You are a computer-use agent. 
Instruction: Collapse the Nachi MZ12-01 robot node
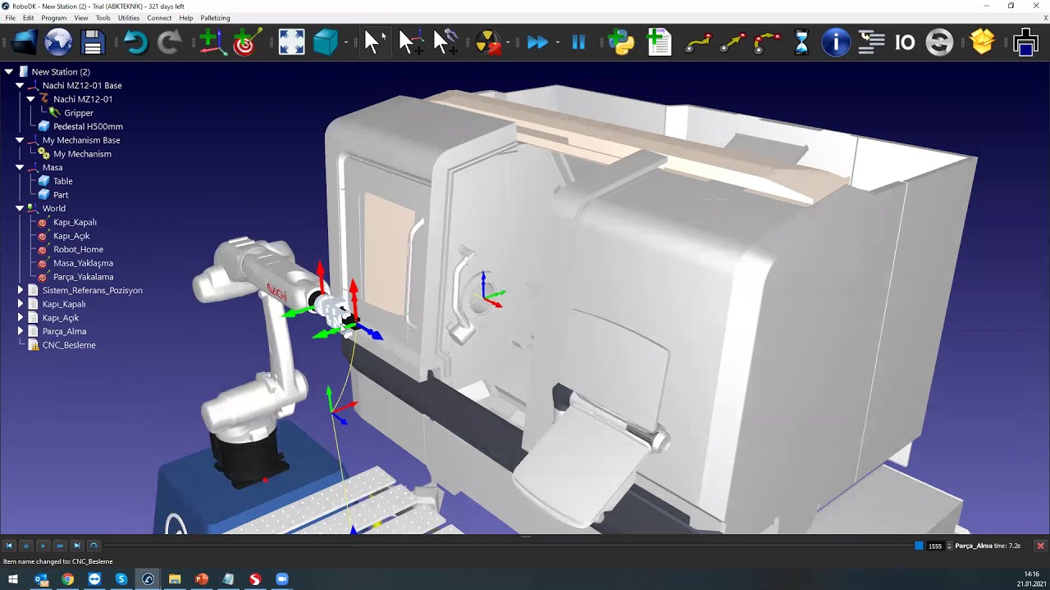30,99
